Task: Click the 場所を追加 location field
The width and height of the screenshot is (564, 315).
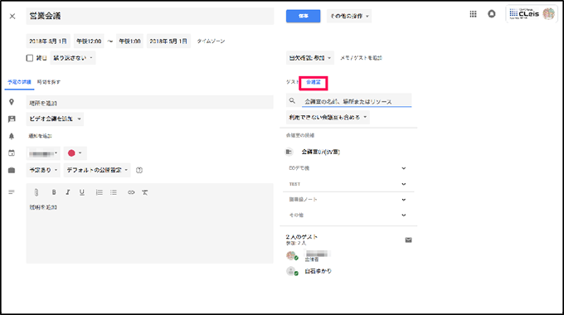Action: (149, 103)
